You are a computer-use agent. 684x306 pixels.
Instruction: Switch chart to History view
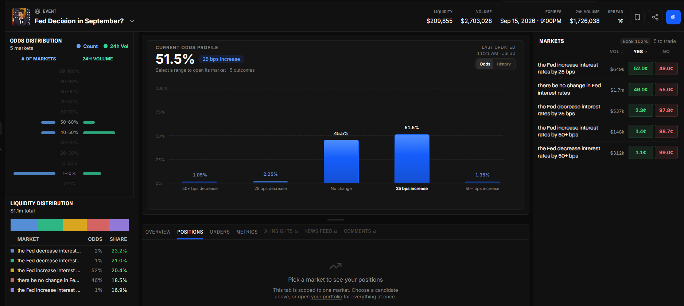coord(504,64)
